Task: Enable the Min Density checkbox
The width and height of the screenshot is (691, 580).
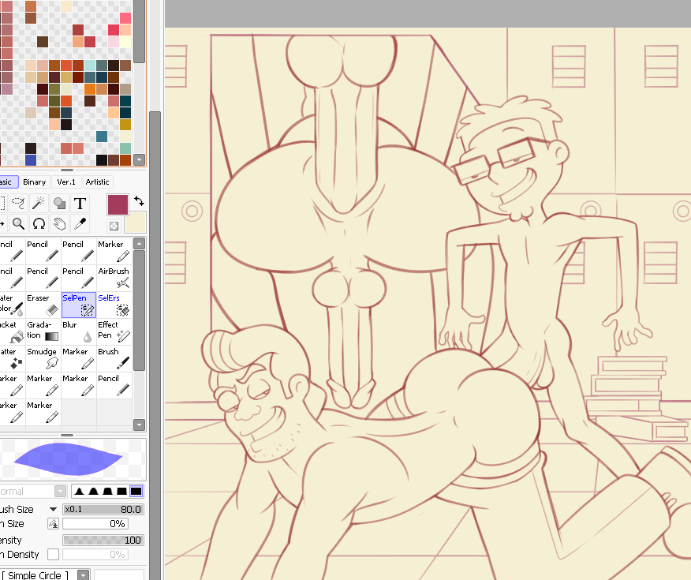Action: coord(54,554)
